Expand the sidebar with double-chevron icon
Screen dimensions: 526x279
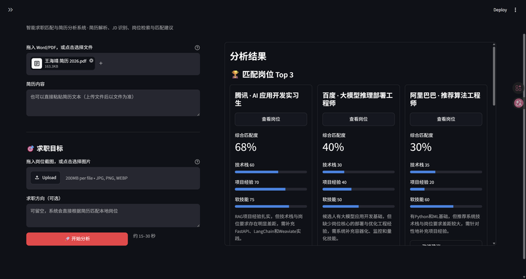11,10
